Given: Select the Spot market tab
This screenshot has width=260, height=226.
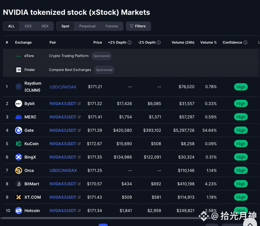Looking at the screenshot, I should click(x=65, y=26).
